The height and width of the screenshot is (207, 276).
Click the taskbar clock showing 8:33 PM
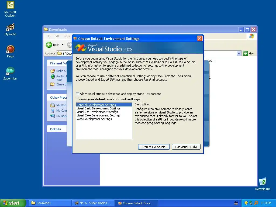click(266, 203)
